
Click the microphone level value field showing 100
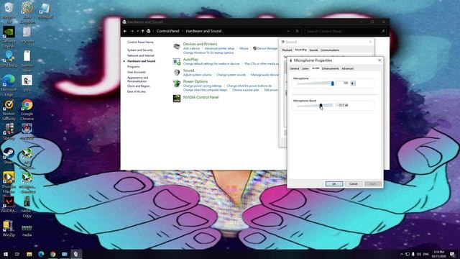342,83
